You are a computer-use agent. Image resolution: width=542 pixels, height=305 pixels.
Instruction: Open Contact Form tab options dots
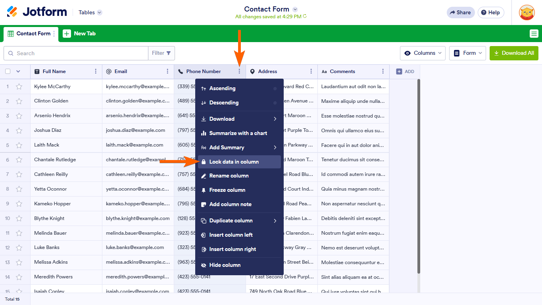tap(54, 34)
